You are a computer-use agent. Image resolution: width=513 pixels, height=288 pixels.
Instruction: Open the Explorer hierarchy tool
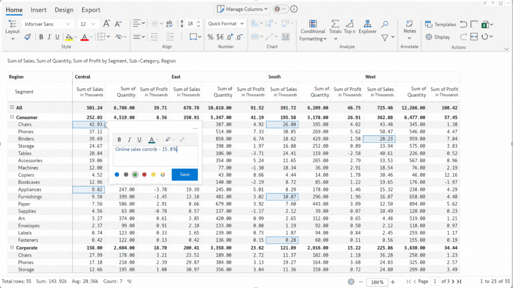(367, 26)
